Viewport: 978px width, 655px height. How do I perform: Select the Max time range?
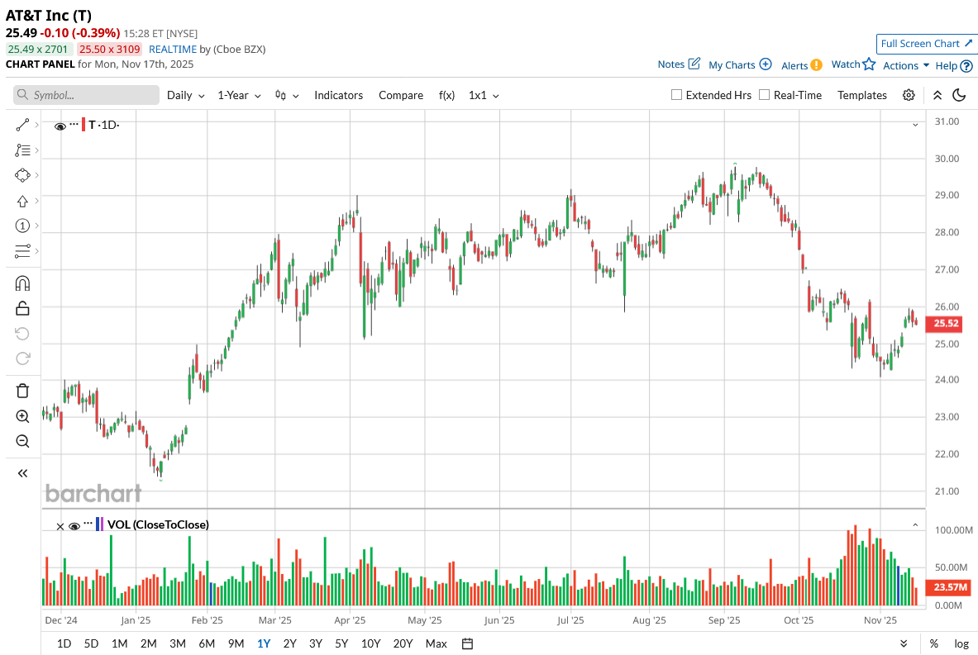point(436,643)
